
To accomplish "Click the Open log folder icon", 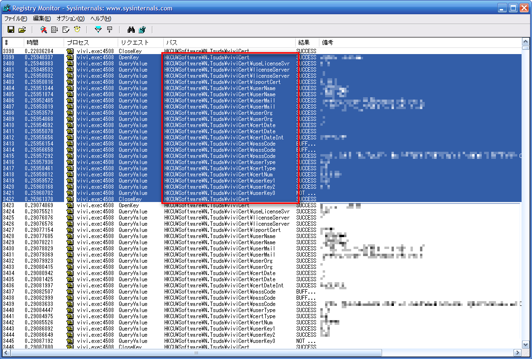I will click(x=22, y=30).
